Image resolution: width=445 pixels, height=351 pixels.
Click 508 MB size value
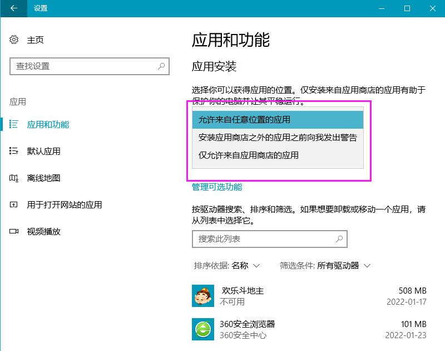point(412,290)
